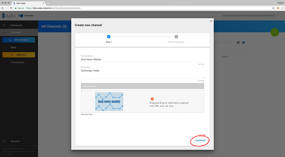This screenshot has height=157, width=285.
Task: Click the Account icon
Action: pos(4,141)
